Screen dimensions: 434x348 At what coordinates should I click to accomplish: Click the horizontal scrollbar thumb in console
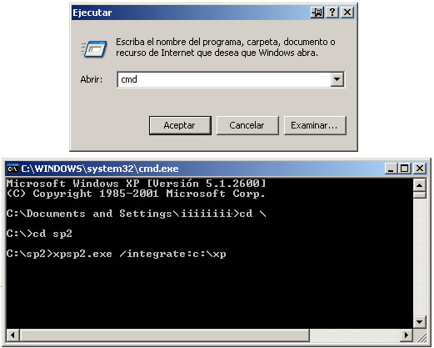point(164,335)
